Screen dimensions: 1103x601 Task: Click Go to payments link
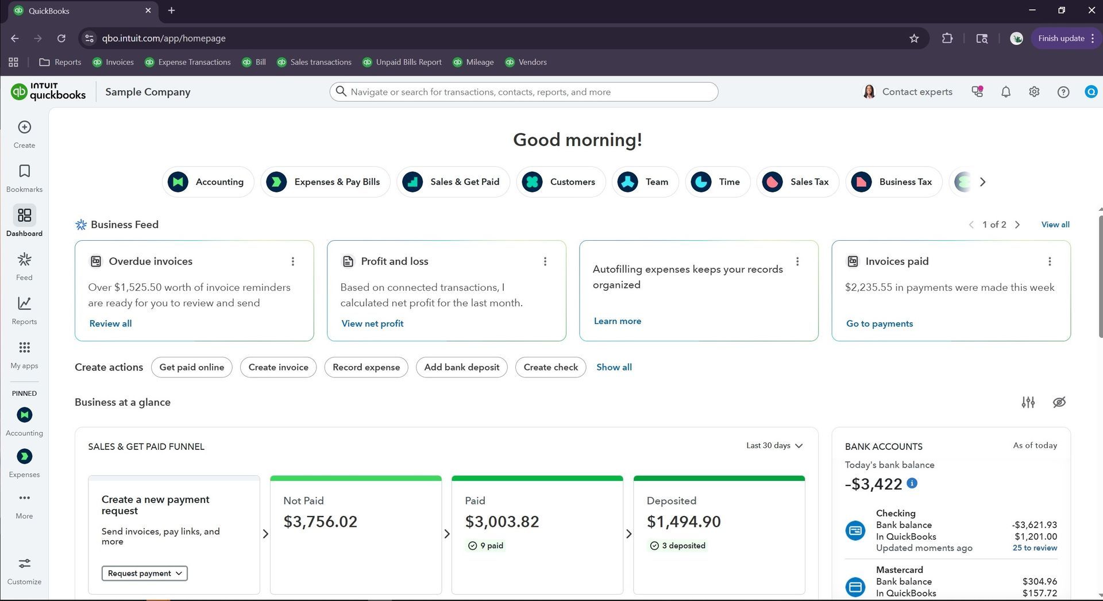880,324
